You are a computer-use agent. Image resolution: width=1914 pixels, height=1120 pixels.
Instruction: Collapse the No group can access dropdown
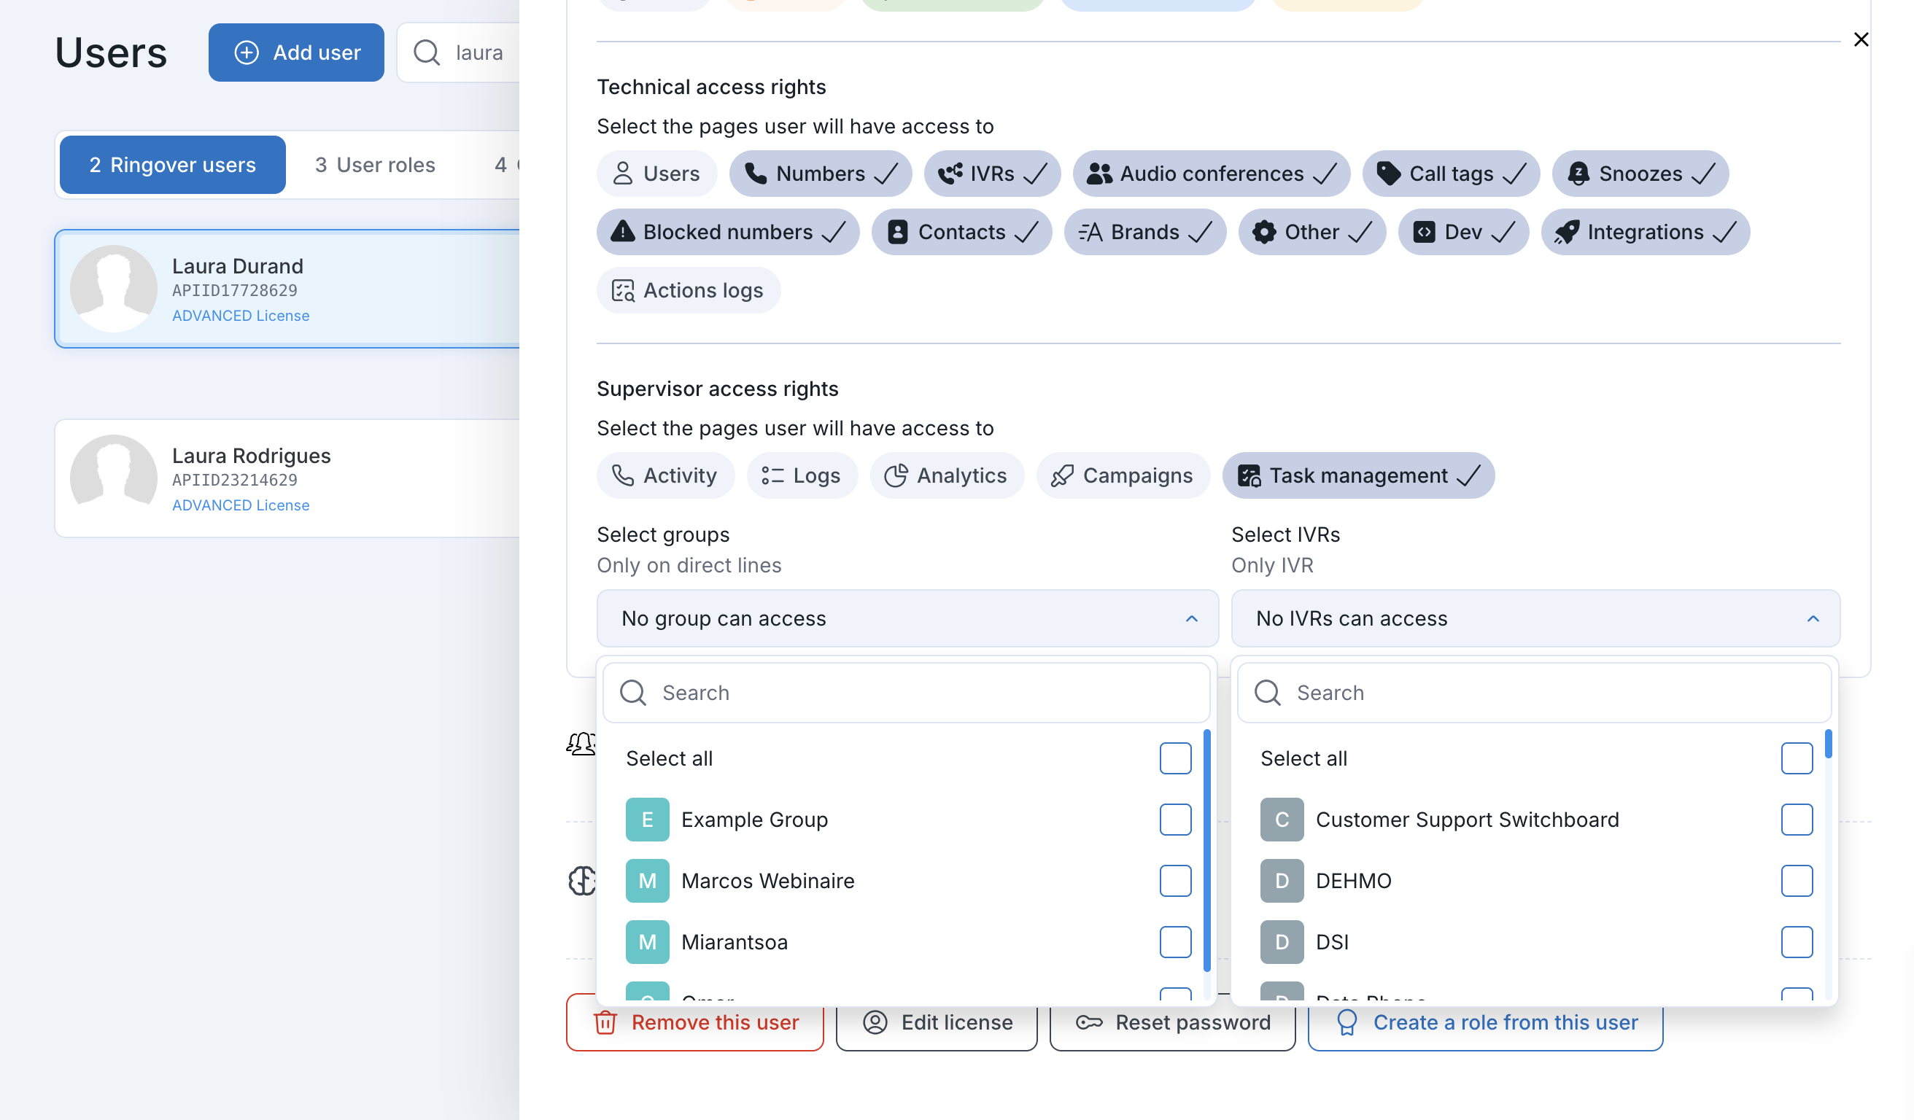point(907,619)
